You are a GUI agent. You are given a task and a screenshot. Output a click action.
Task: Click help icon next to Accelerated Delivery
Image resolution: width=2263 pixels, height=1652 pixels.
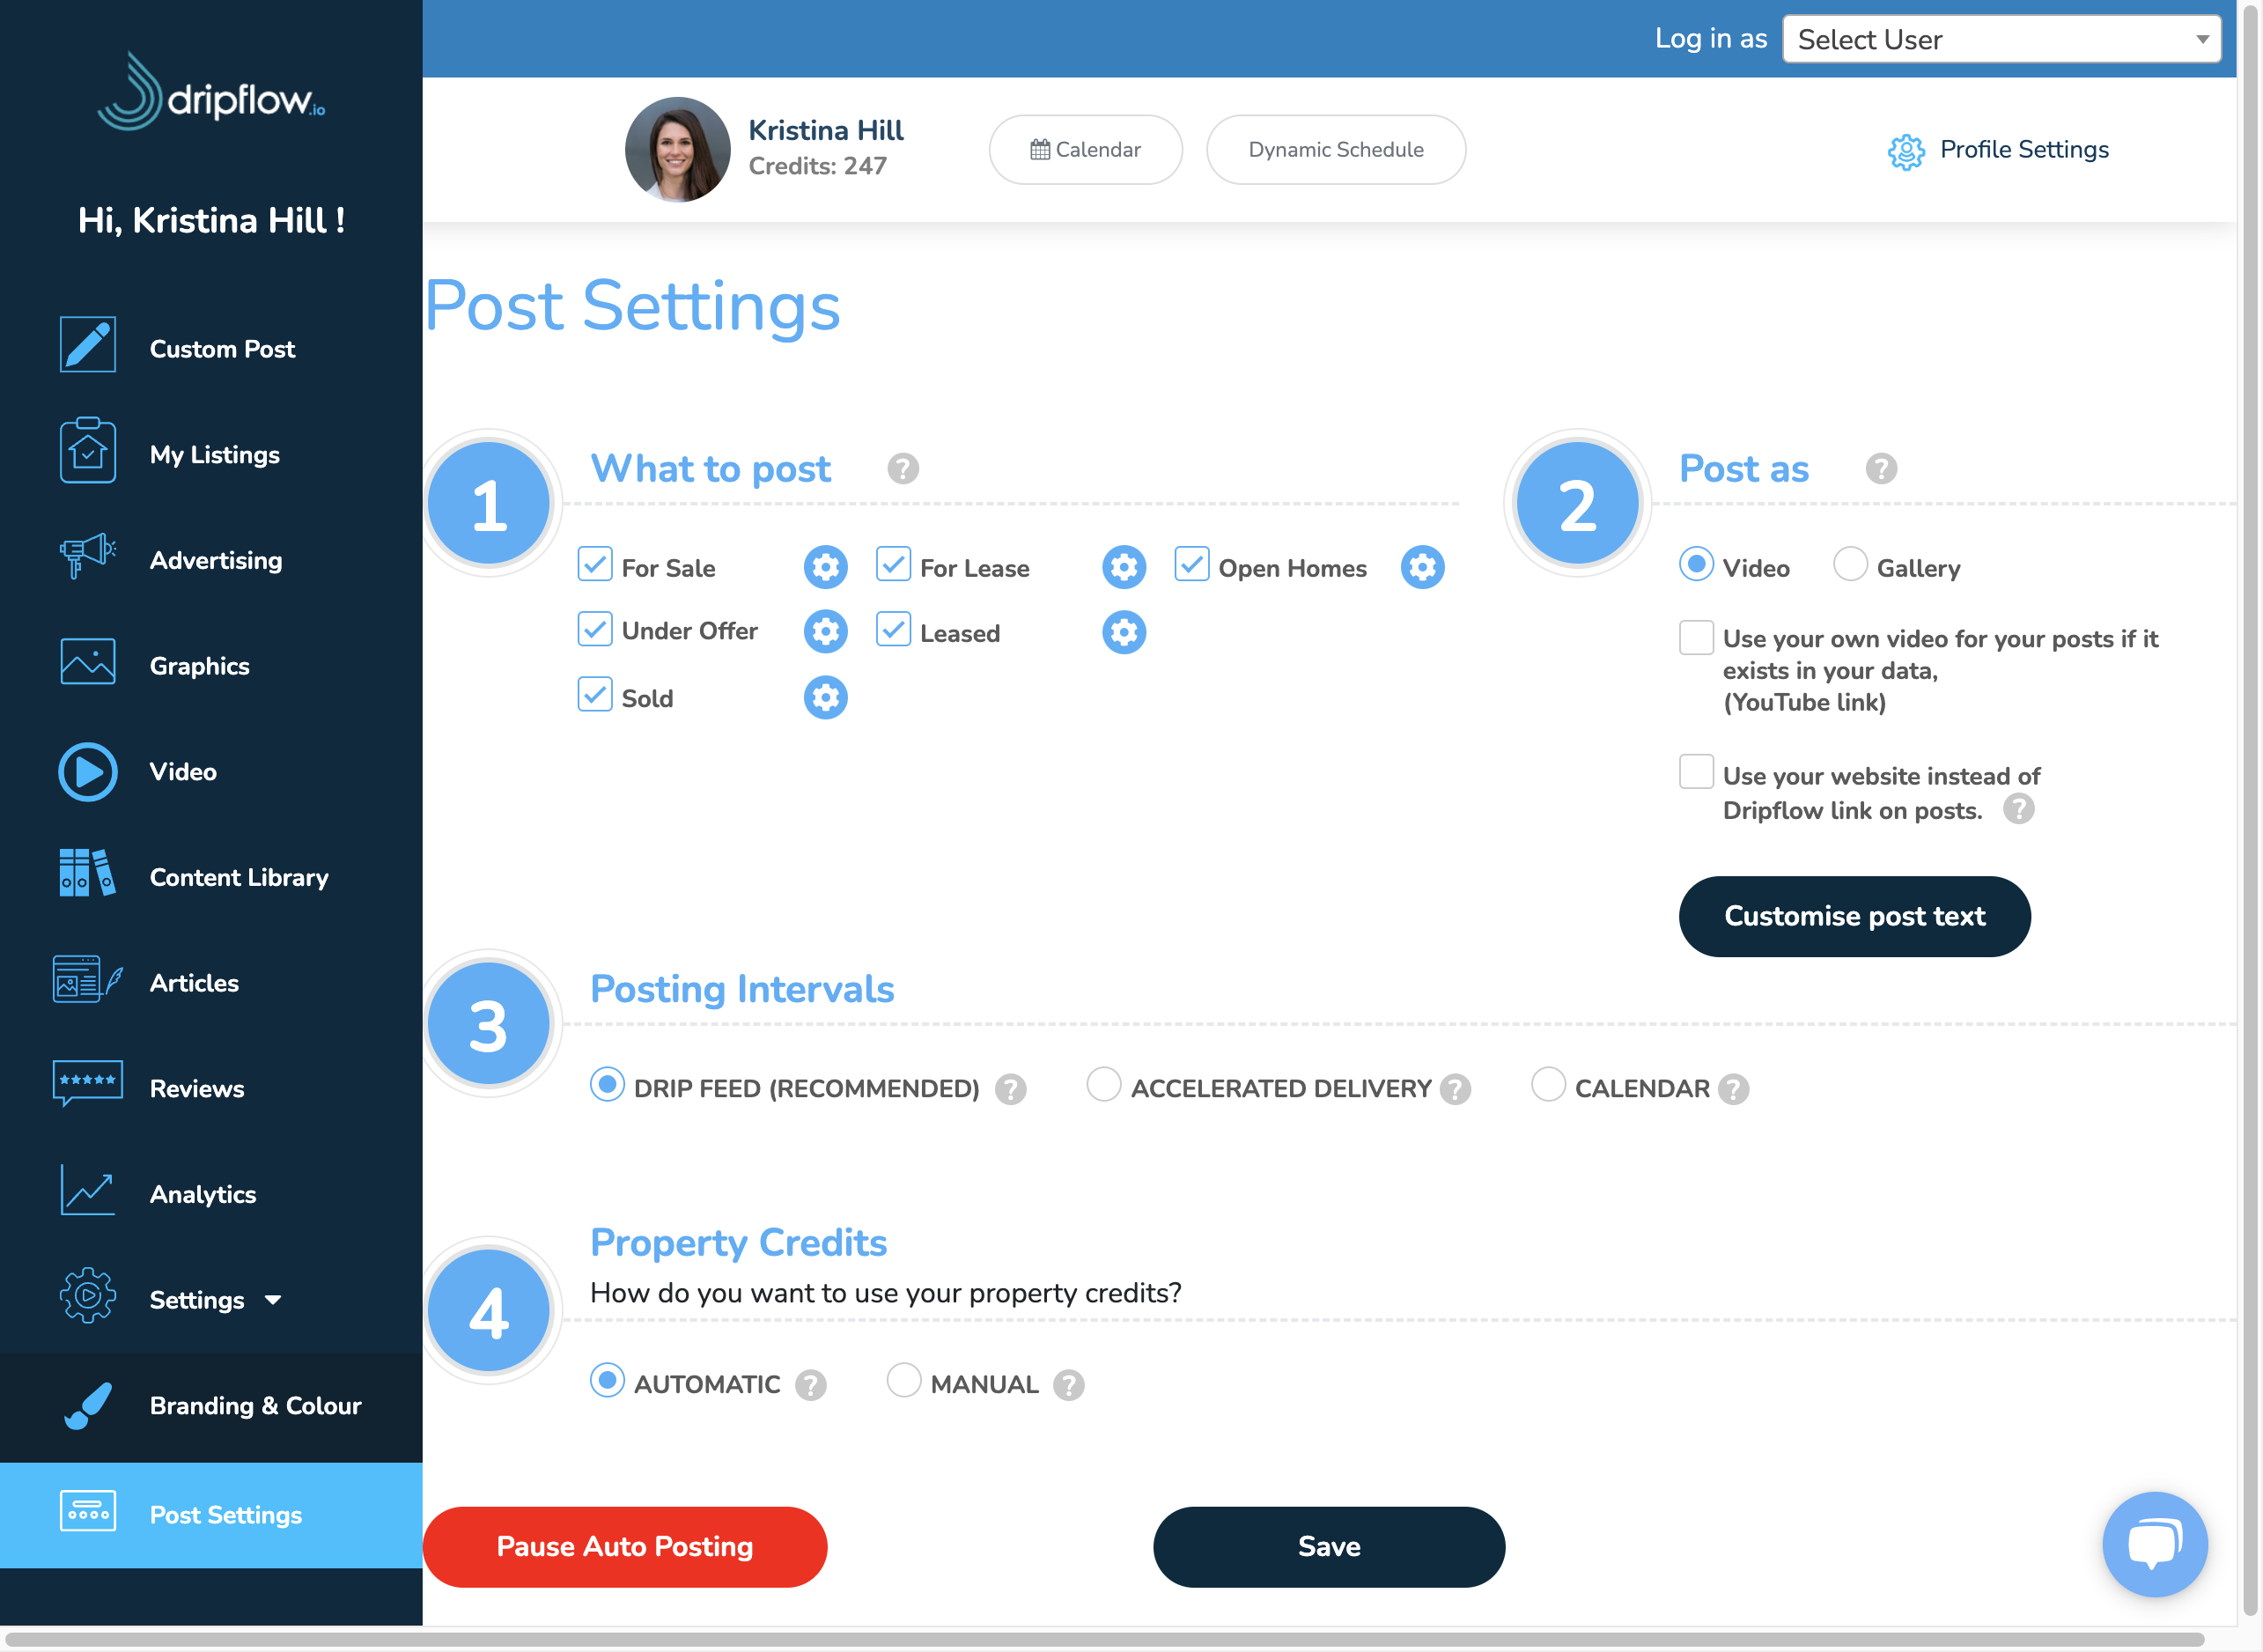click(1455, 1089)
